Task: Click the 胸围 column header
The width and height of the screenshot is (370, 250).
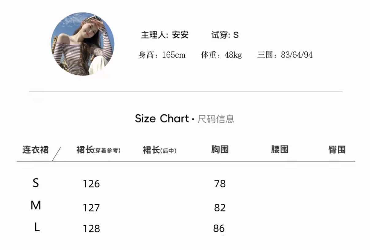Action: (x=220, y=150)
